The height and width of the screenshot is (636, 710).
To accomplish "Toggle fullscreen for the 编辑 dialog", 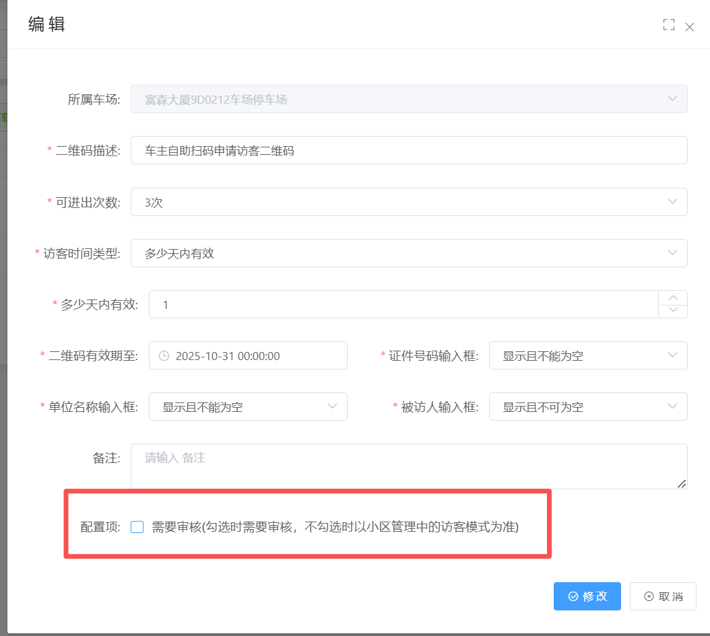I will [668, 25].
